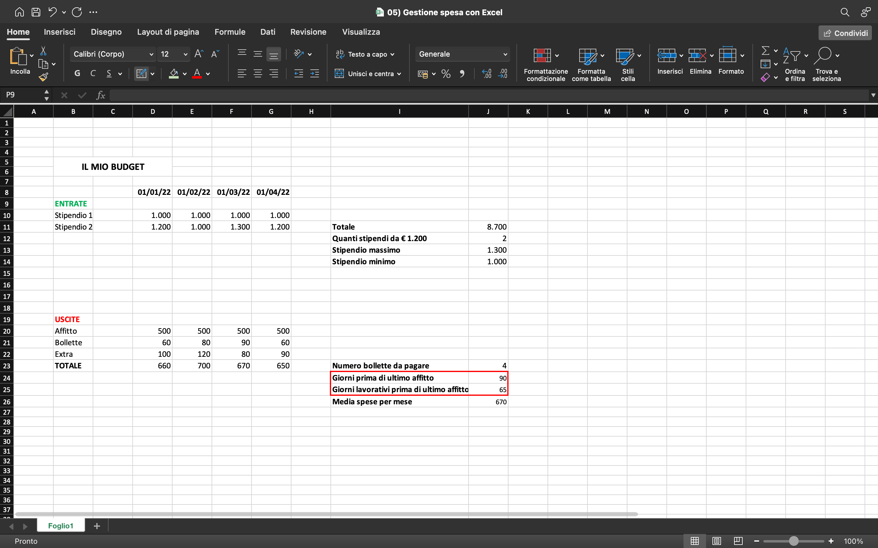Apply percentage format with the % icon
The height and width of the screenshot is (548, 878).
[445, 74]
